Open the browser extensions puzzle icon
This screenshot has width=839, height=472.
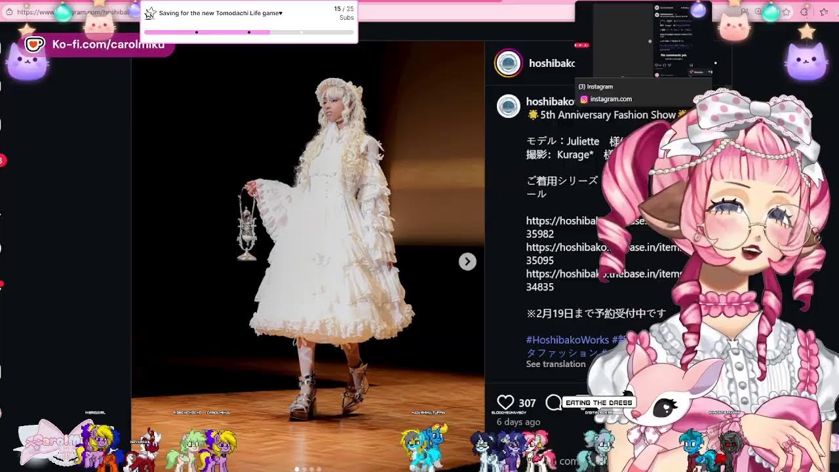tap(804, 12)
